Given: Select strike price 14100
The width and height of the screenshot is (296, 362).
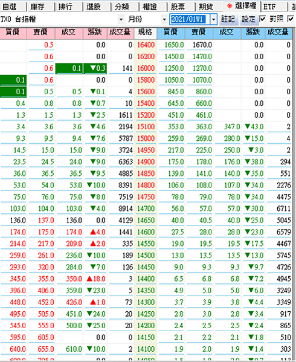Looking at the screenshot, I should point(146,349).
